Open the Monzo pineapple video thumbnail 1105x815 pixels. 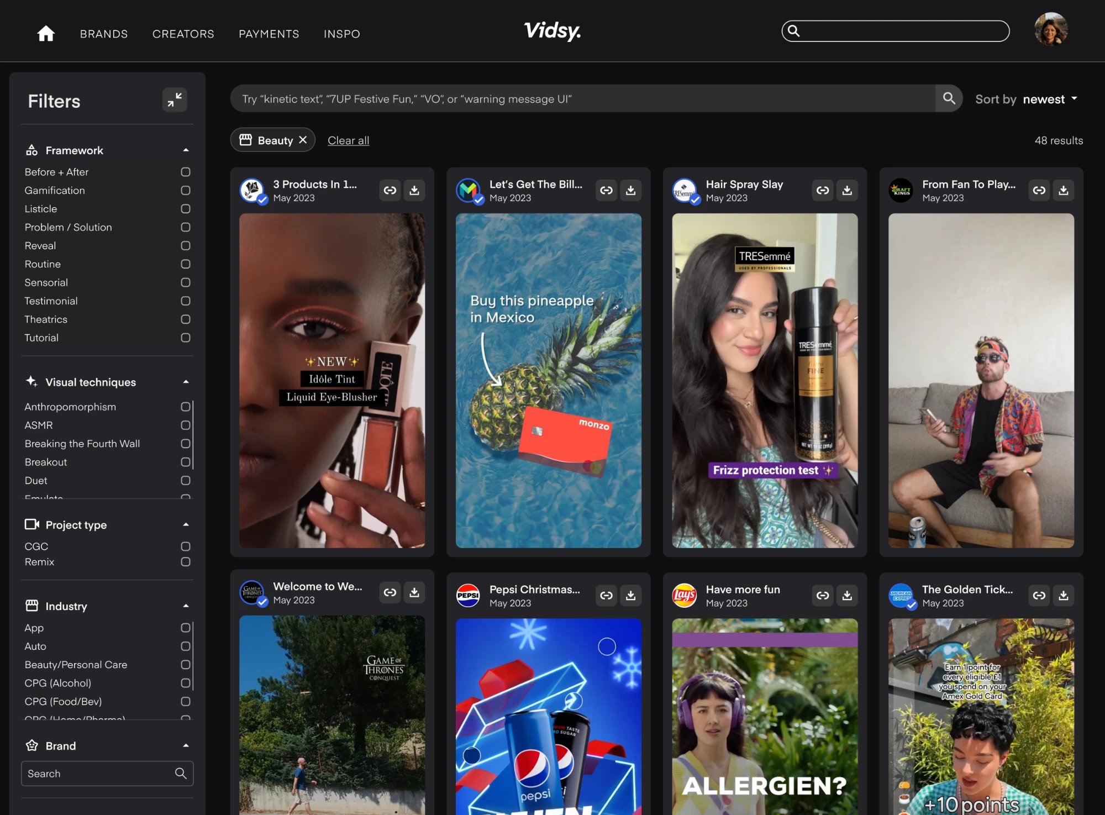pos(549,381)
